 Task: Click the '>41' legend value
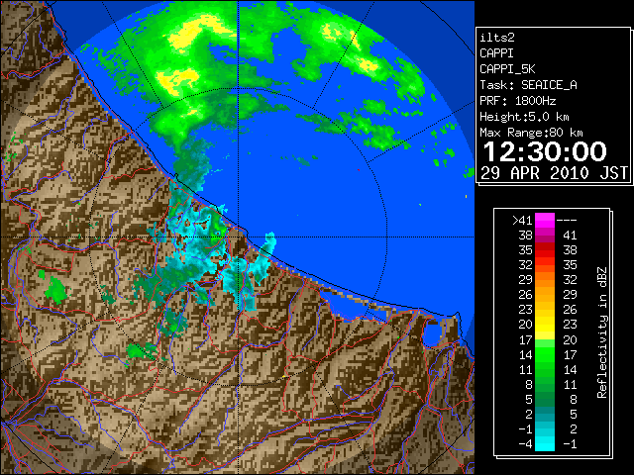522,221
